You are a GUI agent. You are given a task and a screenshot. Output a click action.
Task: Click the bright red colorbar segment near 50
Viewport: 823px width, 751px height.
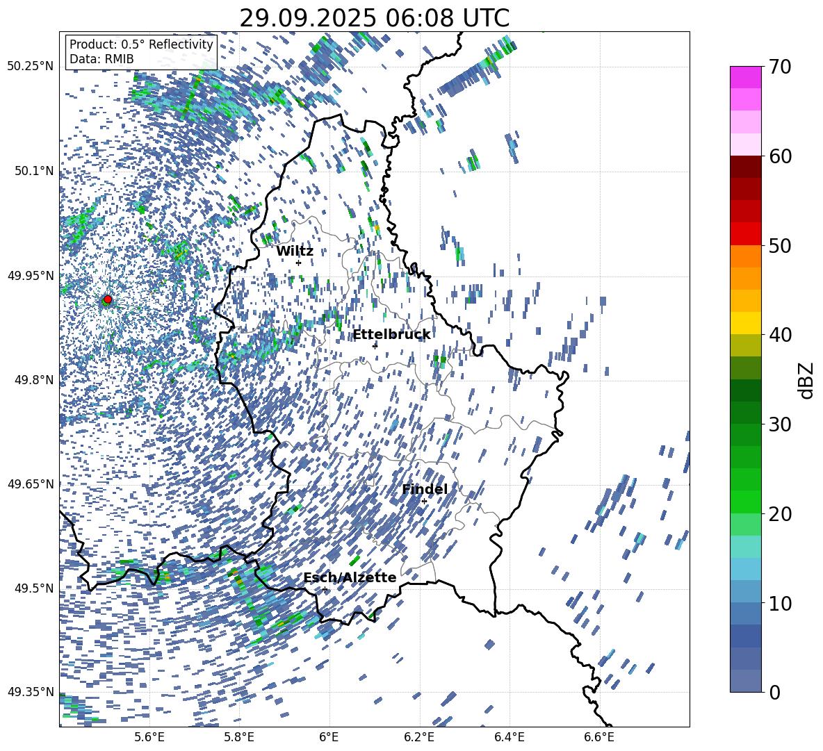point(746,233)
